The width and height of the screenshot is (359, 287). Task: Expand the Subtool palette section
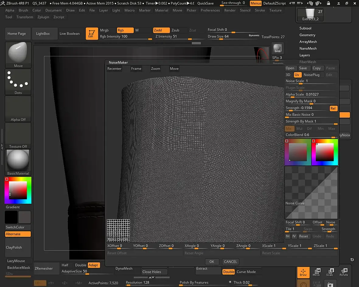305,28
